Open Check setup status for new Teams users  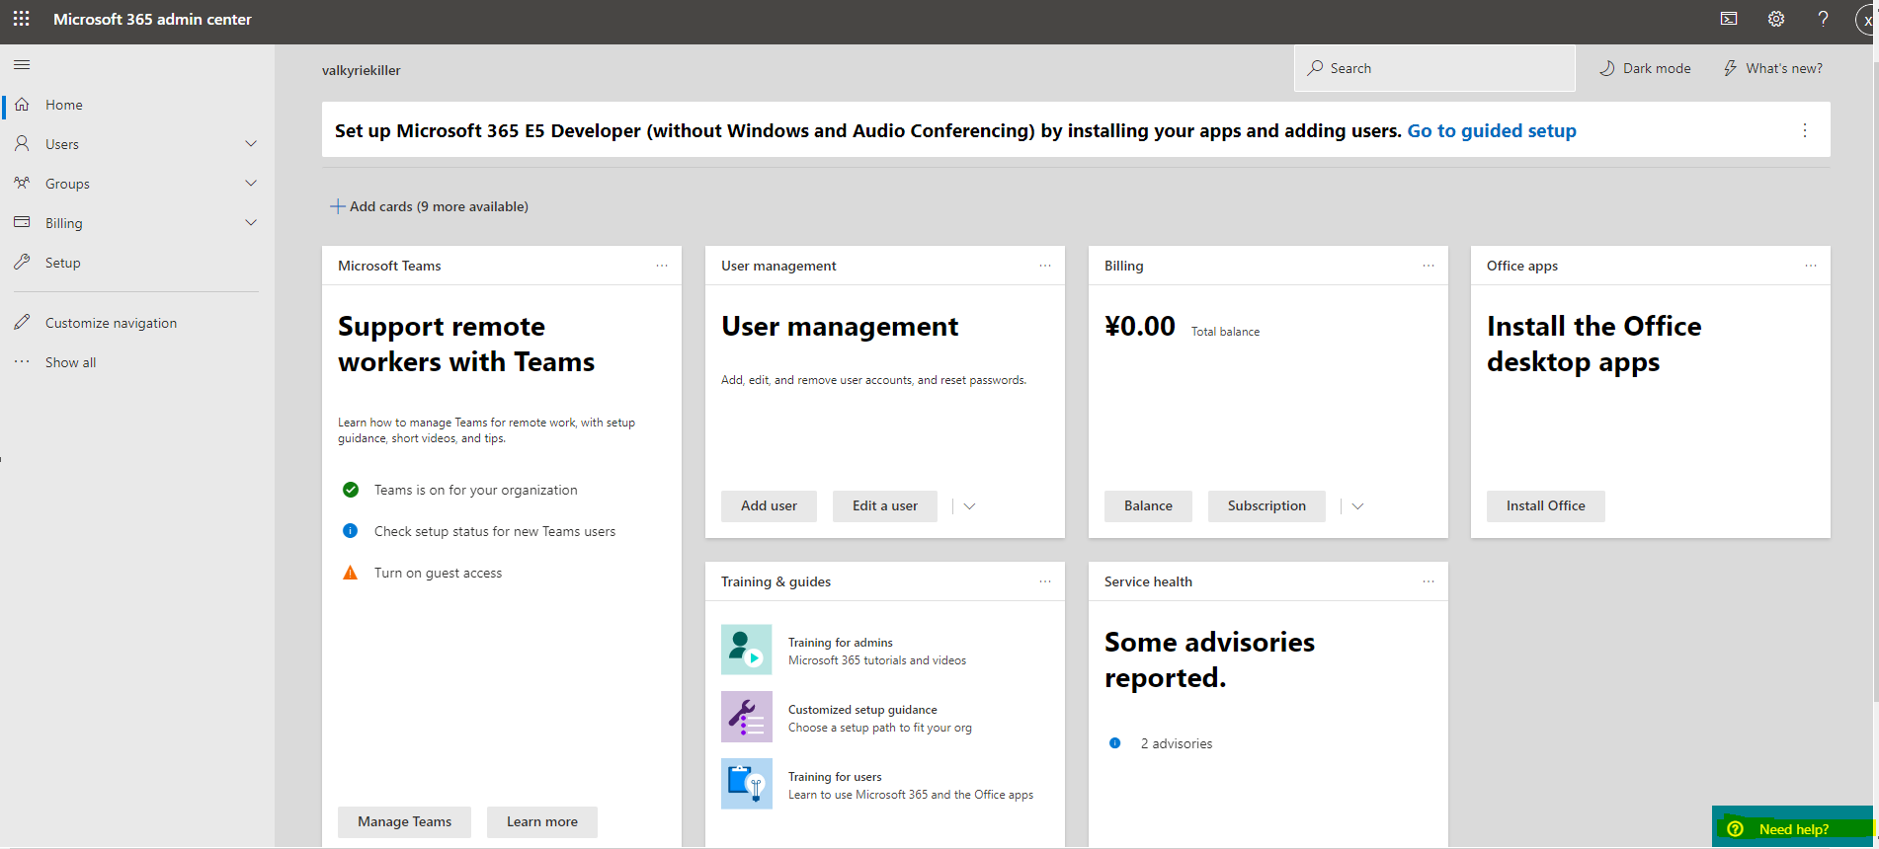pos(495,531)
